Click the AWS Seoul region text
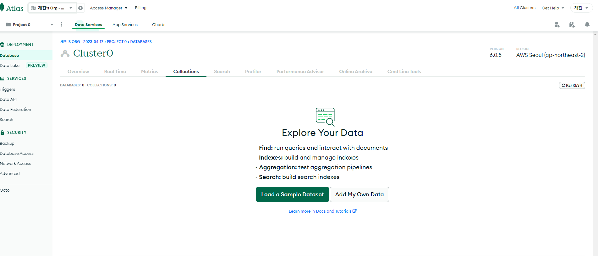This screenshot has width=598, height=256. [551, 55]
